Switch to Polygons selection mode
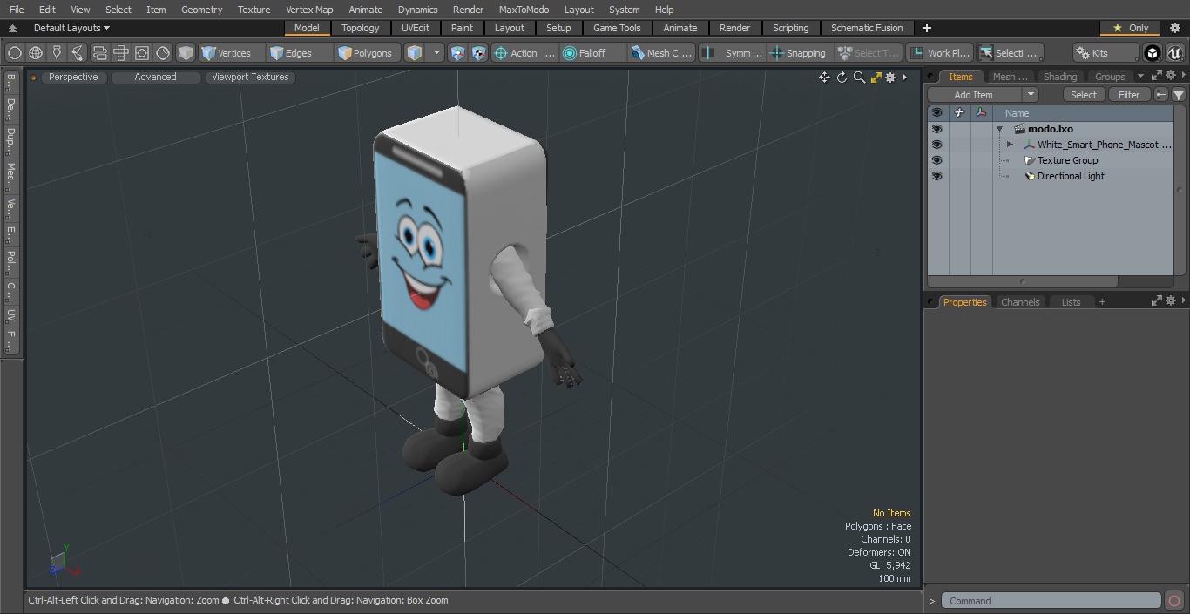The image size is (1190, 614). coord(368,53)
